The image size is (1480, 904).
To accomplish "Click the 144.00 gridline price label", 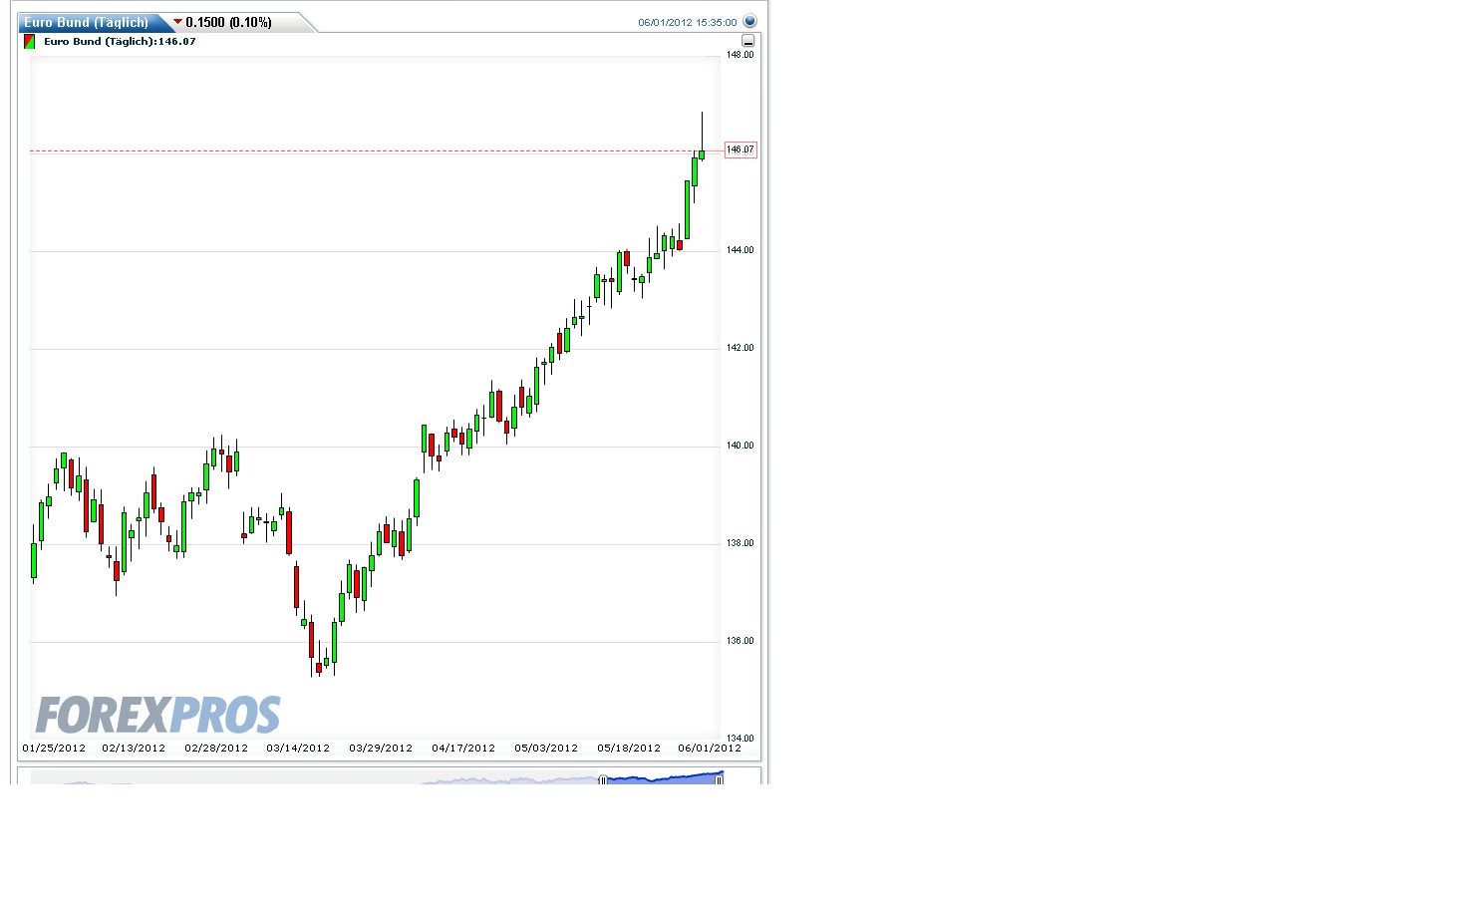I will point(739,250).
